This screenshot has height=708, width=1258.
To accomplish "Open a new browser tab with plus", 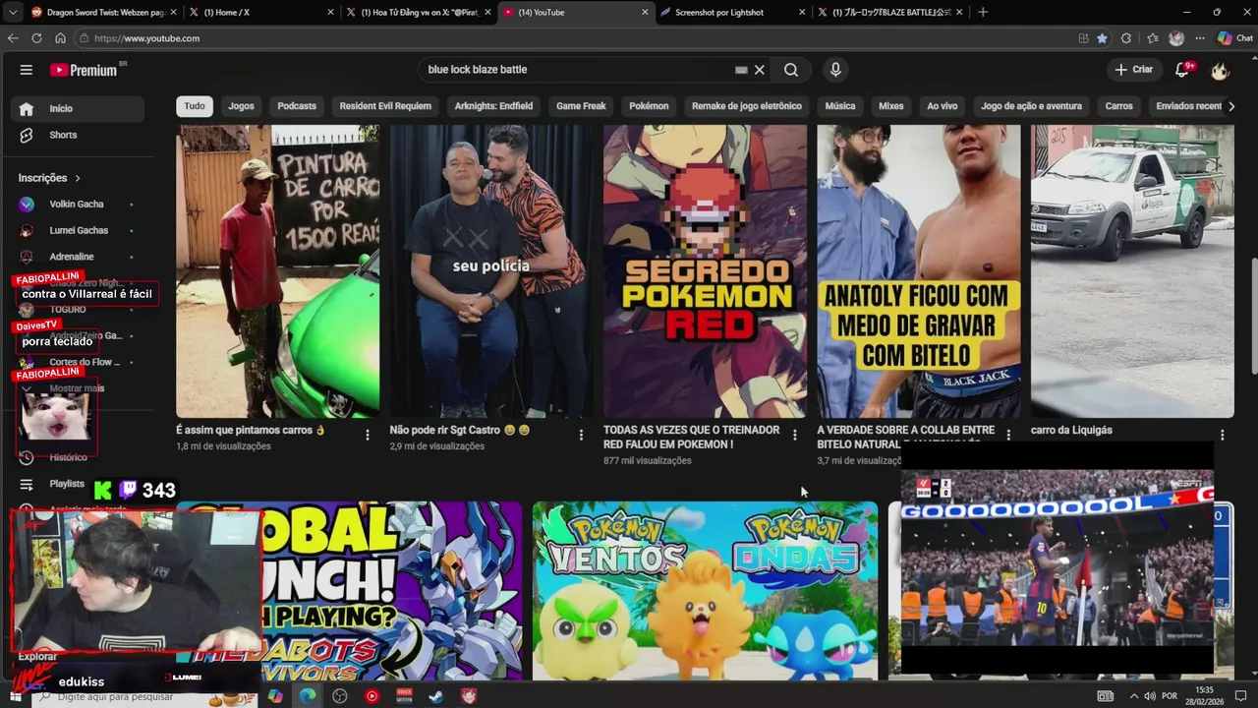I will click(x=983, y=12).
